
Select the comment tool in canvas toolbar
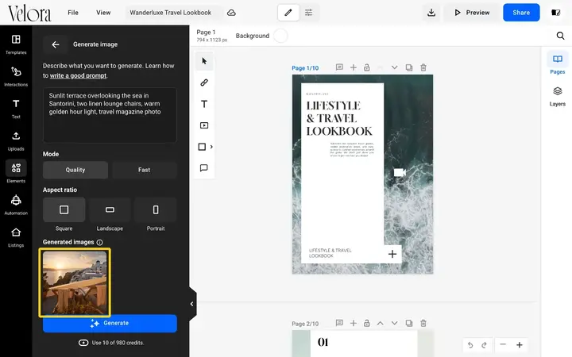point(204,168)
